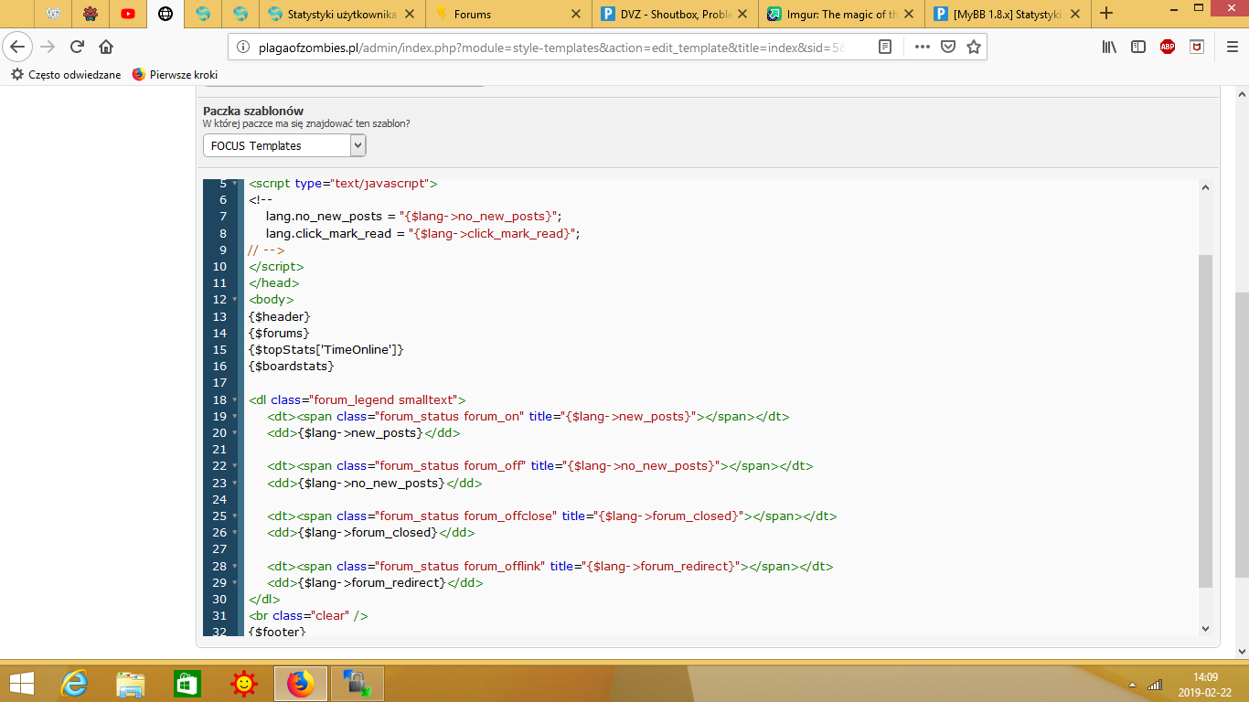Open the FOCUS Templates dropdown
Viewport: 1249px width, 702px height.
click(x=284, y=145)
